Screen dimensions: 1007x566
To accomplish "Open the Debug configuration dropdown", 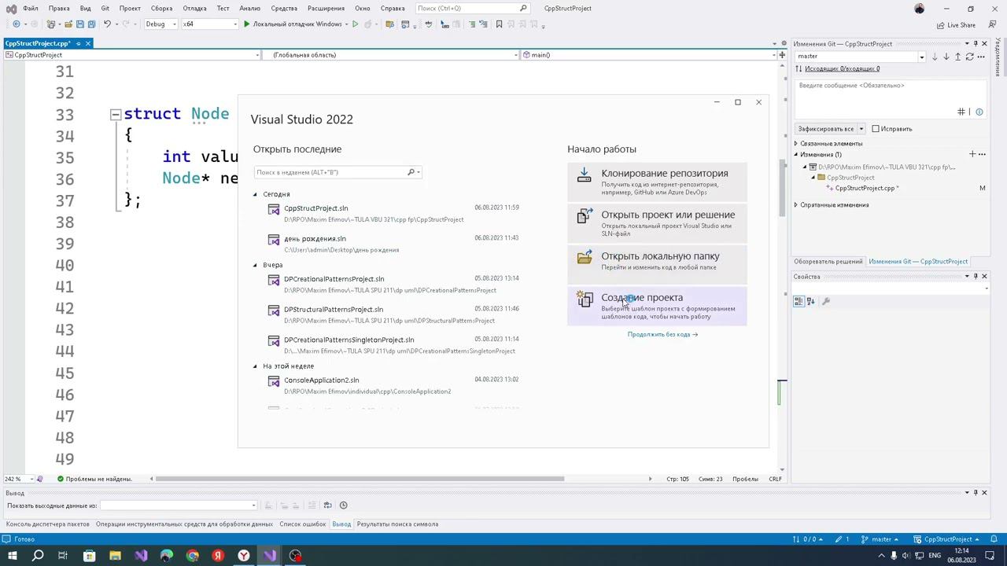I will pos(160,24).
